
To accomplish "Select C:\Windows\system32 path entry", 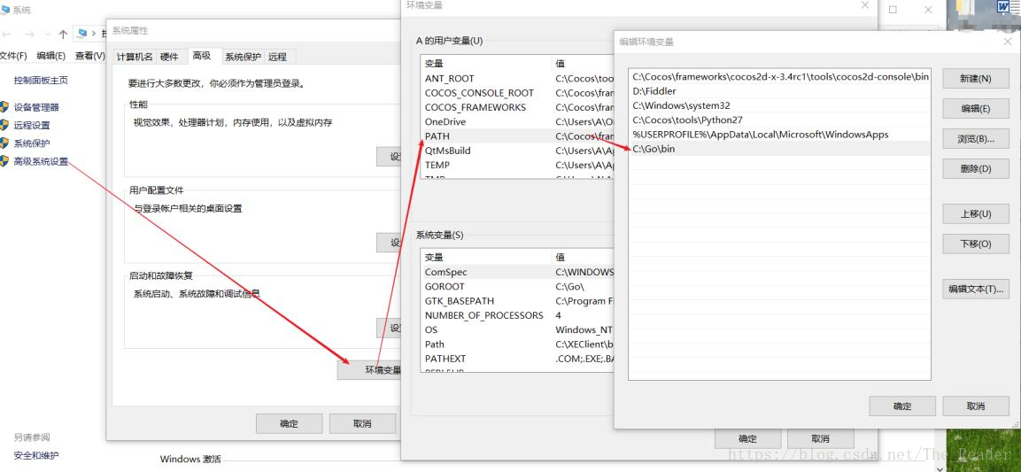I will [x=779, y=105].
